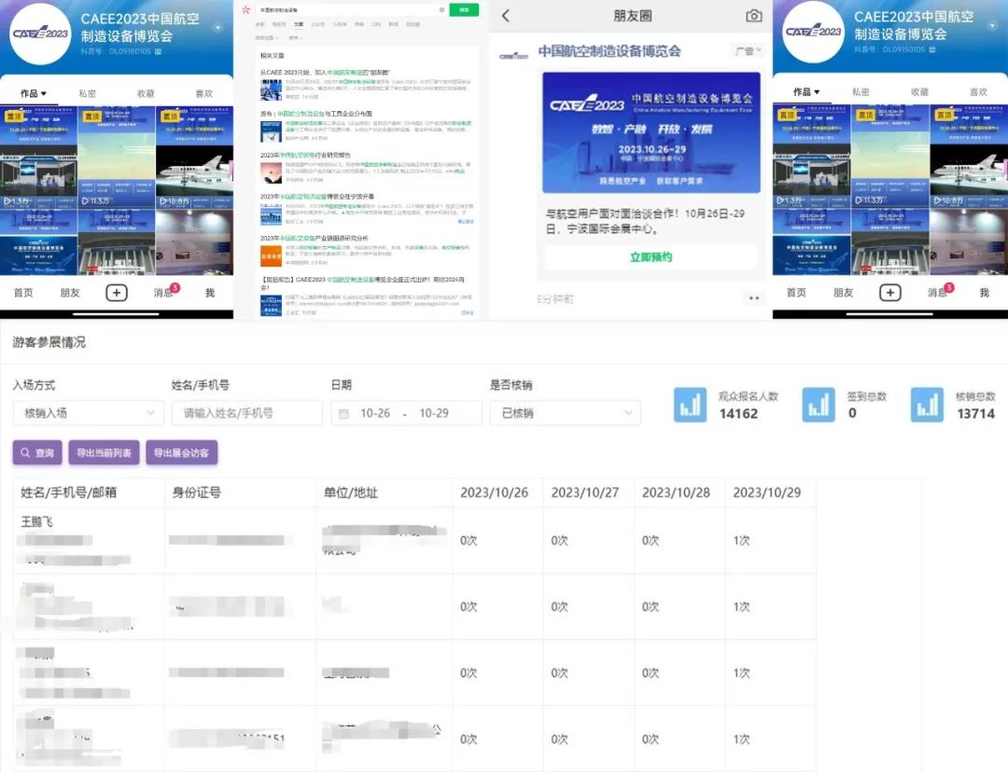
Task: Open 消息 with badge in right Douyin
Action: (939, 292)
